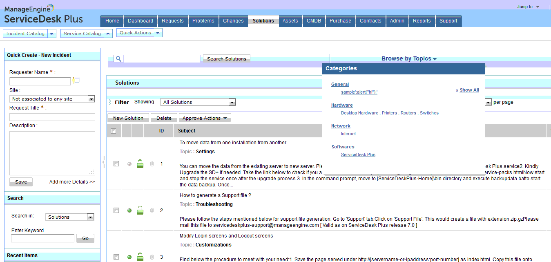
Task: Focus the solutions search text box
Action: click(x=162, y=59)
